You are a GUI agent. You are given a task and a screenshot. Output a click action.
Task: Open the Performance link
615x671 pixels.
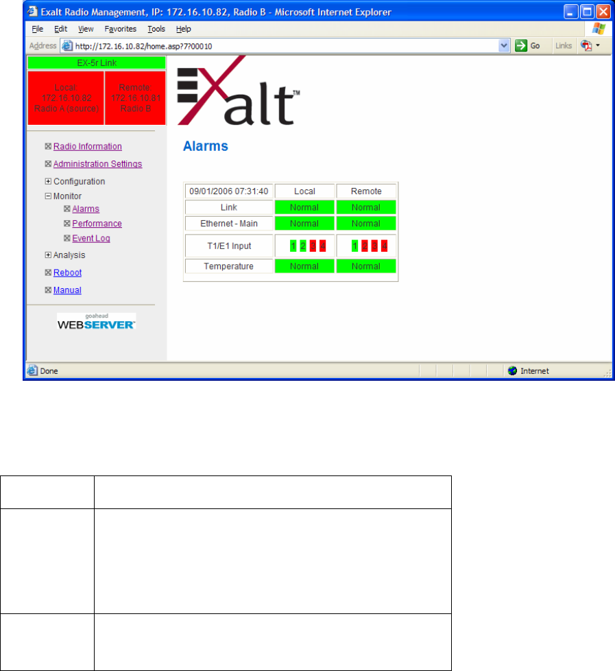pos(97,224)
